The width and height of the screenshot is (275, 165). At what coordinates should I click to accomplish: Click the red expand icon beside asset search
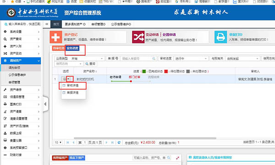pos(177,158)
